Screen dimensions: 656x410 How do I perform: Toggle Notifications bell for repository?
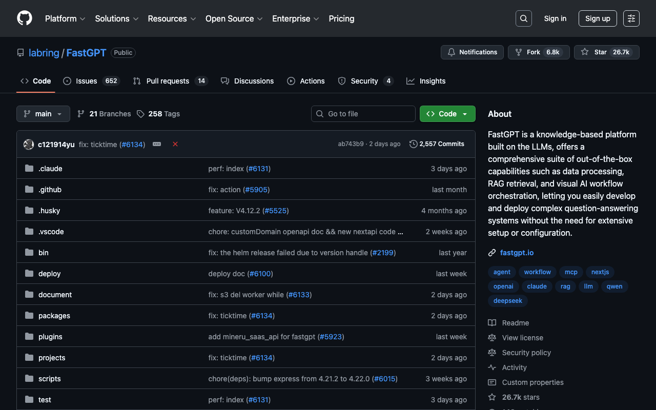[x=472, y=52]
